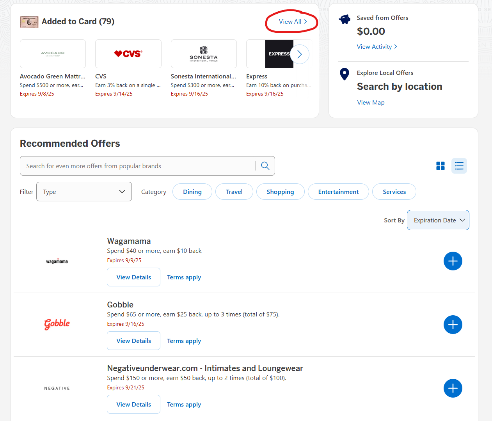Filter offers by Dining category

(192, 192)
